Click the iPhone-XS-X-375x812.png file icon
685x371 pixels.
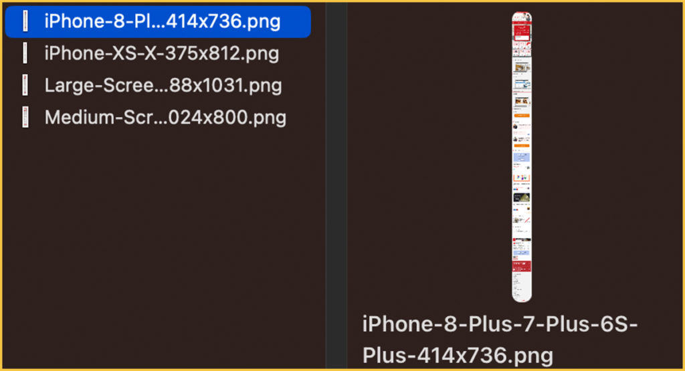tap(25, 53)
